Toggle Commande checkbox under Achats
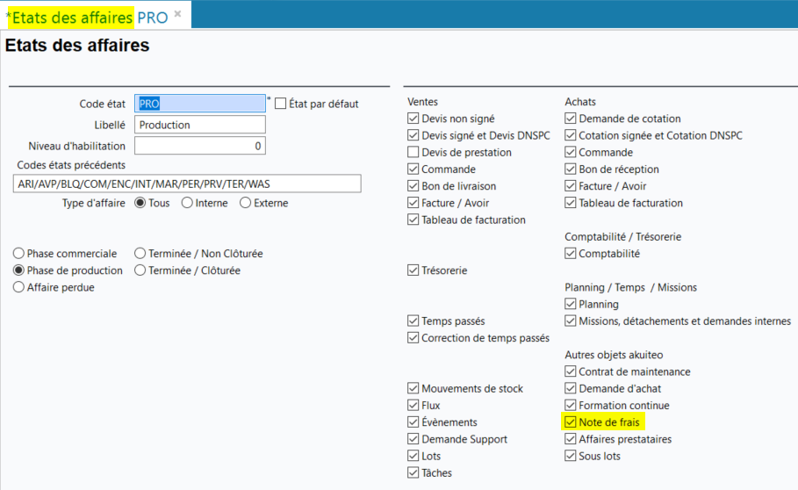 571,152
